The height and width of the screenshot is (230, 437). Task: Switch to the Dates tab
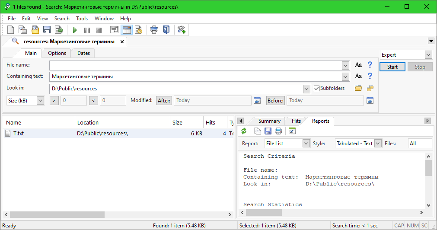pos(83,53)
